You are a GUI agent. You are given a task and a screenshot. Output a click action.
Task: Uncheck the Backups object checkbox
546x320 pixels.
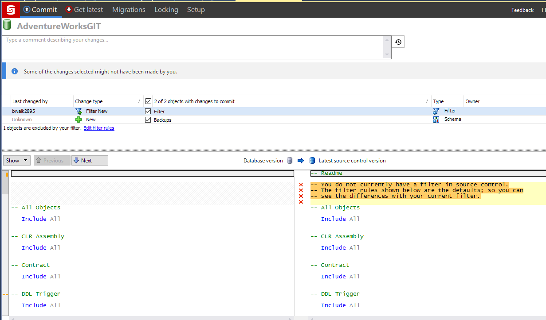click(x=148, y=120)
